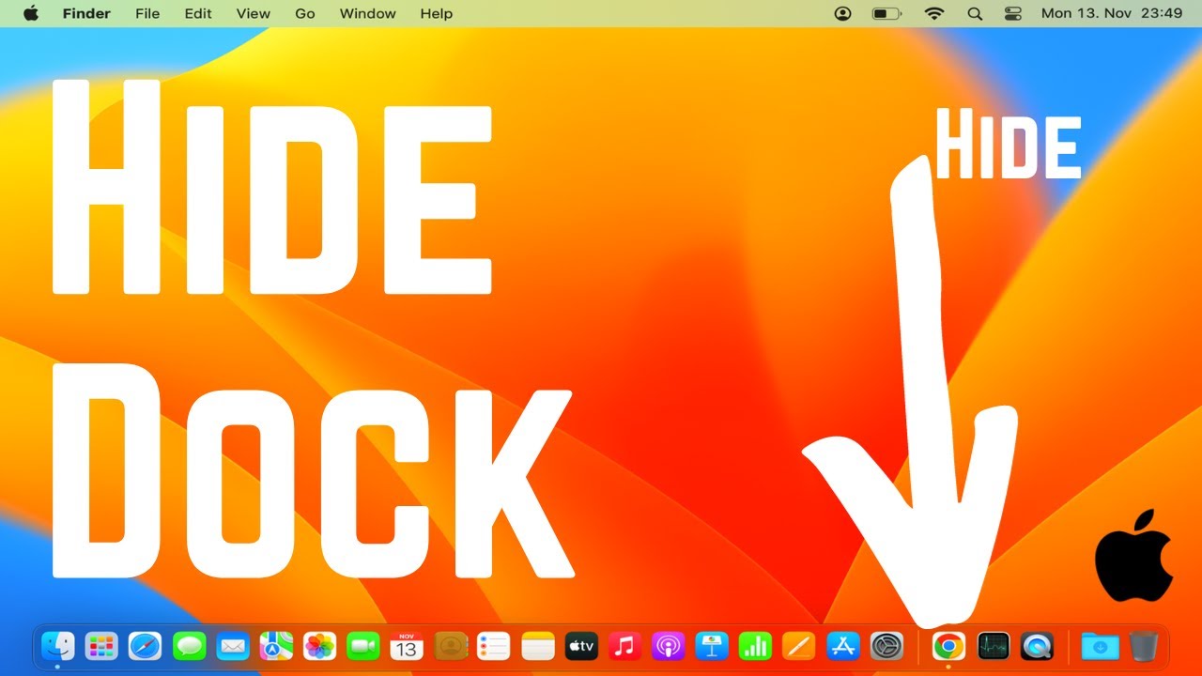Open the Calendar icon showing 13
This screenshot has height=676, width=1202.
pyautogui.click(x=407, y=646)
